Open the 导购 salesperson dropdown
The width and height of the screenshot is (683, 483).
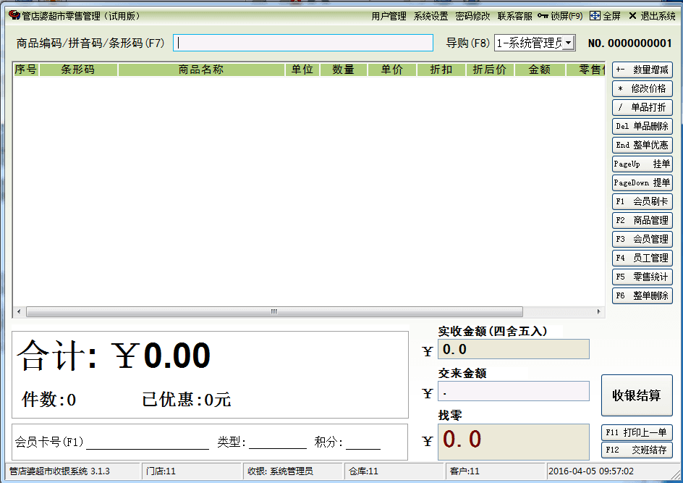coord(569,43)
